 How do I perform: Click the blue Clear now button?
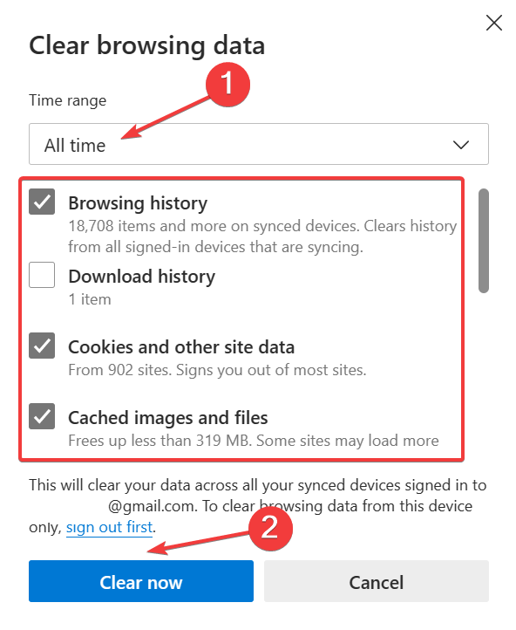click(x=141, y=581)
